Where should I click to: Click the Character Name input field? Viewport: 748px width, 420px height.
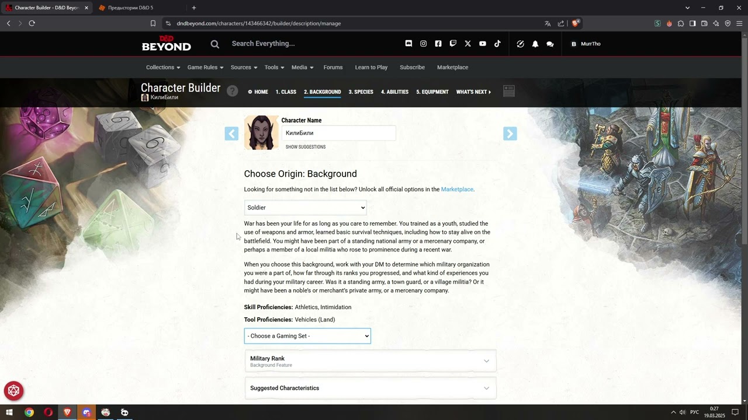339,133
